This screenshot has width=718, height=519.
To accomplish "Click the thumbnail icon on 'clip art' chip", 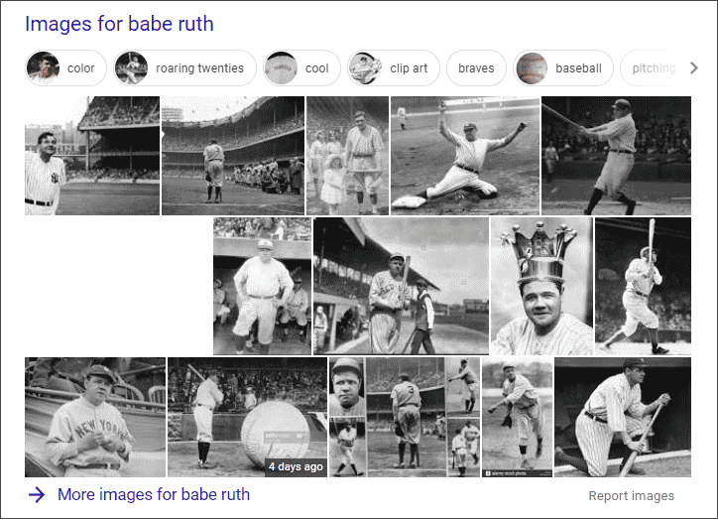I will point(365,67).
